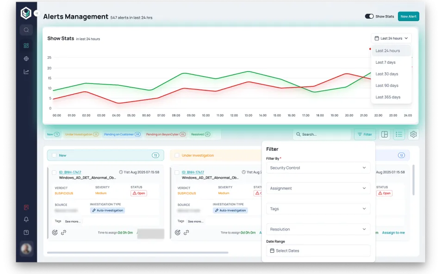Tick the Under Investigation column checkbox
Viewport: 441px width, 274px height.
click(x=177, y=155)
